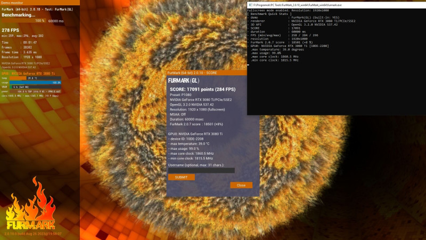Click the 'Time : 00:01:47' line
This screenshot has height=240, width=426.
[x=19, y=43]
